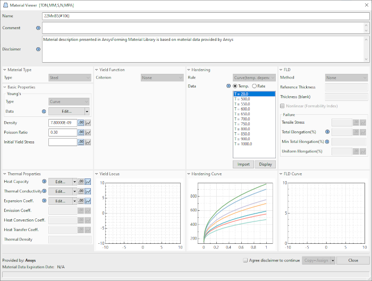Click the info icon next to Hardening Data
372x281 pixels.
coord(228,86)
